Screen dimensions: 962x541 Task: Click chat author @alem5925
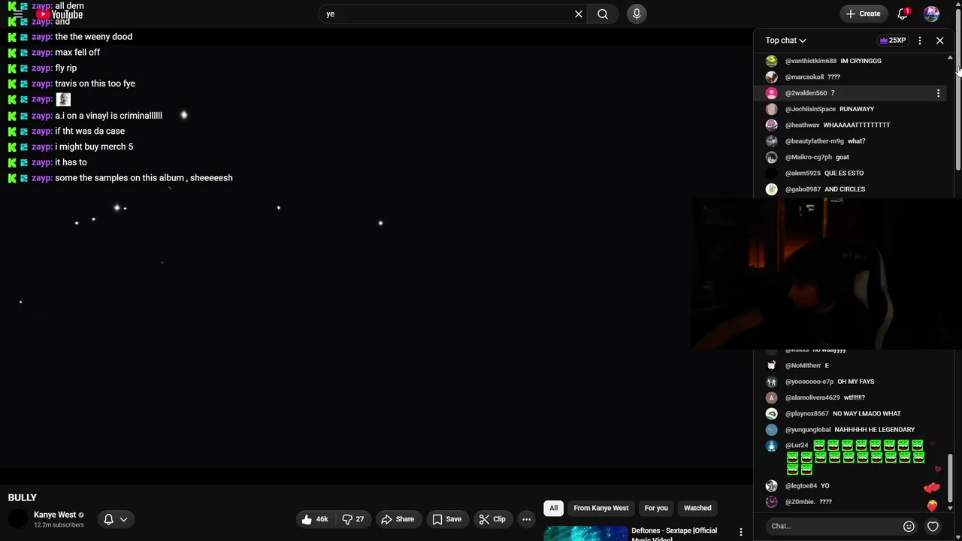coord(803,173)
